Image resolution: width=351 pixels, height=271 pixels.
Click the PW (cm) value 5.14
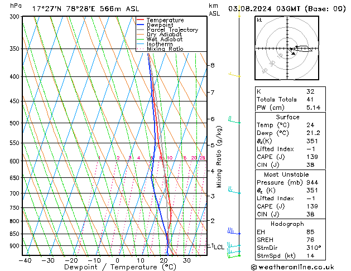click(x=311, y=108)
